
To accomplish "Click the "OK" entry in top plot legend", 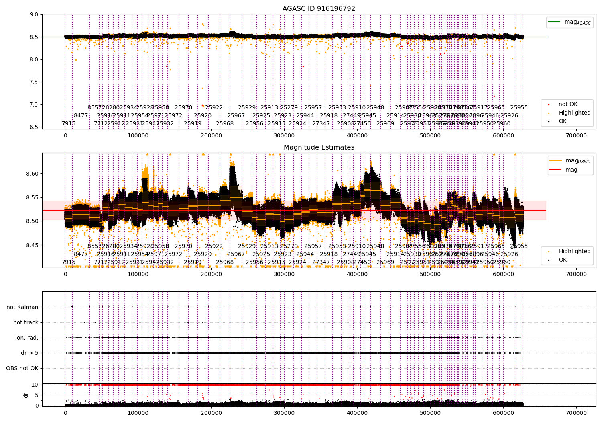I will point(563,121).
